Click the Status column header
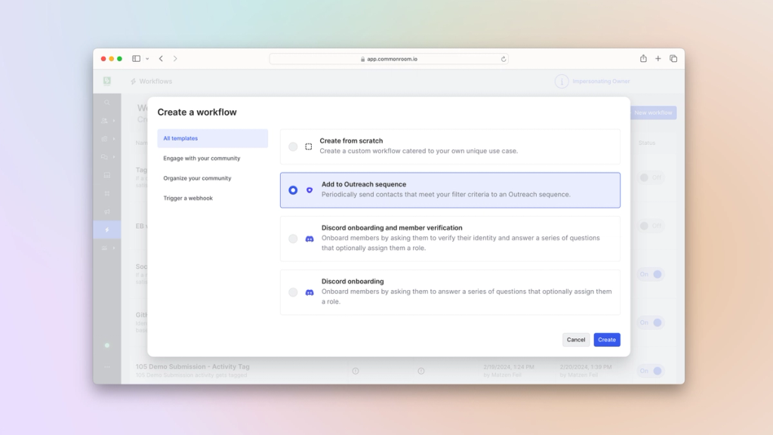 pos(647,143)
